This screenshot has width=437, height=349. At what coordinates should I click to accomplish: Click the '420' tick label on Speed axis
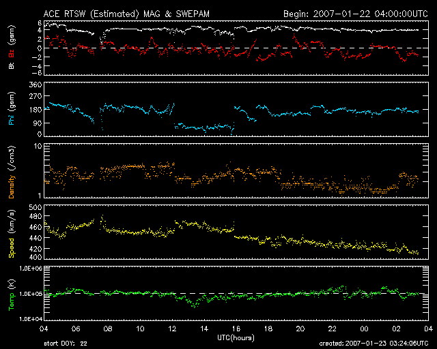coord(36,249)
